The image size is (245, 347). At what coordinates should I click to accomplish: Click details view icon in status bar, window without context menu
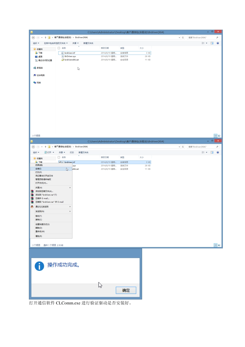(x=216, y=136)
